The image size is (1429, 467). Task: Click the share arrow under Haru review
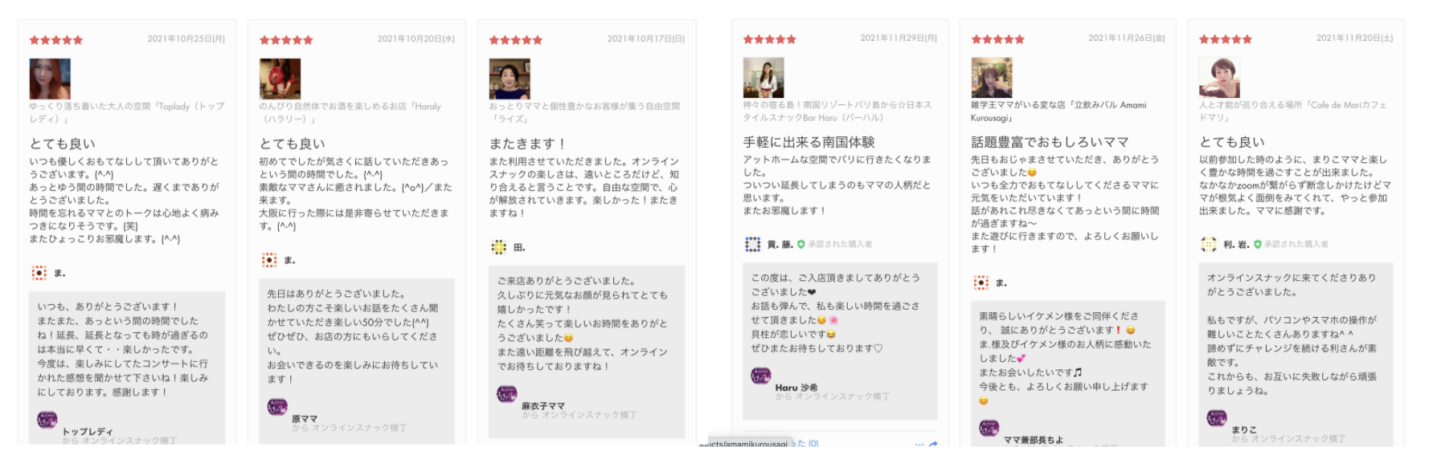click(933, 444)
